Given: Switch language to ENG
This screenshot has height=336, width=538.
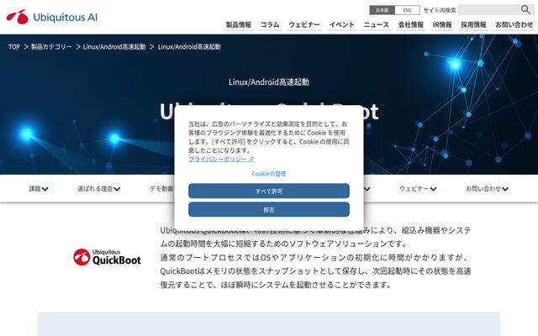Looking at the screenshot, I should point(407,10).
